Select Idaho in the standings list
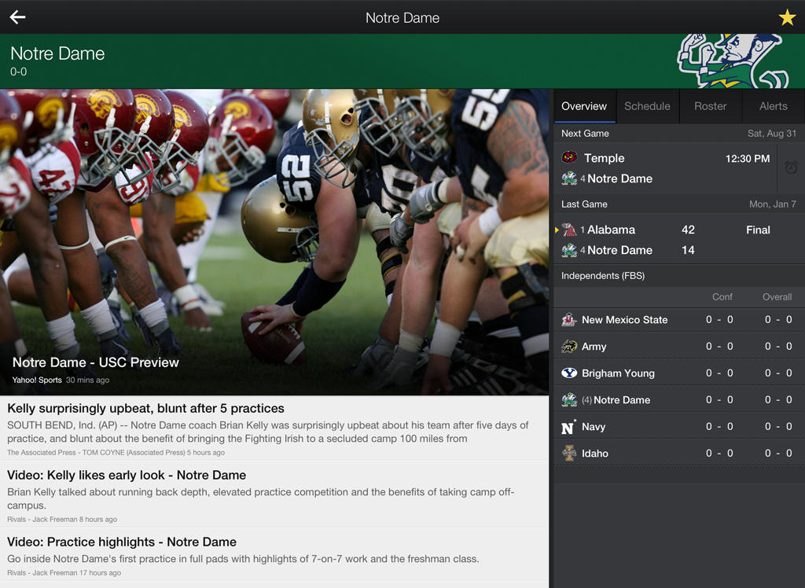805x588 pixels. point(595,454)
